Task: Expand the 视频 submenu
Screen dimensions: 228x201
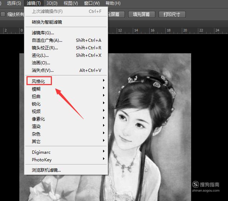Action: (66, 111)
